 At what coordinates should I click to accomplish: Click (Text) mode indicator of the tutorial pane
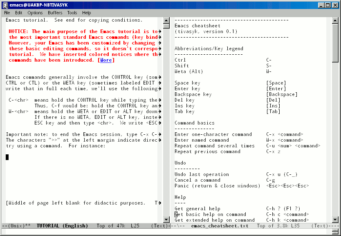159,226
